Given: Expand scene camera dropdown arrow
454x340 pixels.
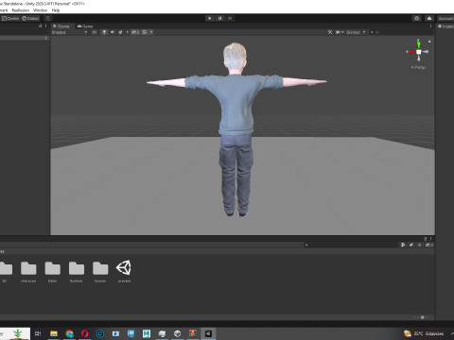Looking at the screenshot, I should pos(342,32).
